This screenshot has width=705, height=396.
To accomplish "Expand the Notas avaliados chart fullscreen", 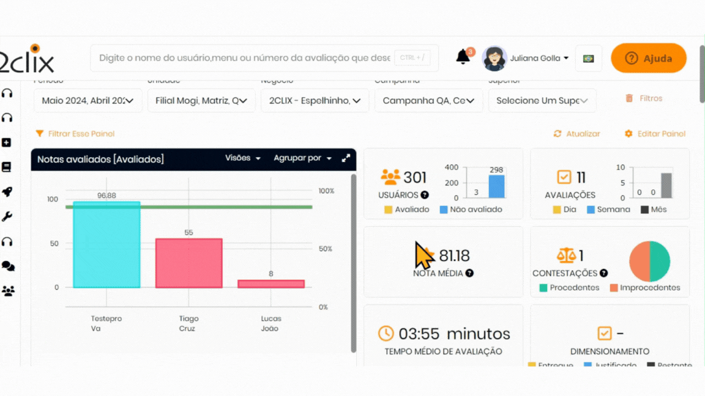I will [x=346, y=158].
